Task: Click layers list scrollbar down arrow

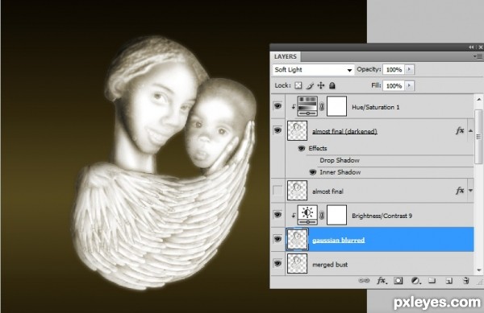Action: pyautogui.click(x=478, y=270)
